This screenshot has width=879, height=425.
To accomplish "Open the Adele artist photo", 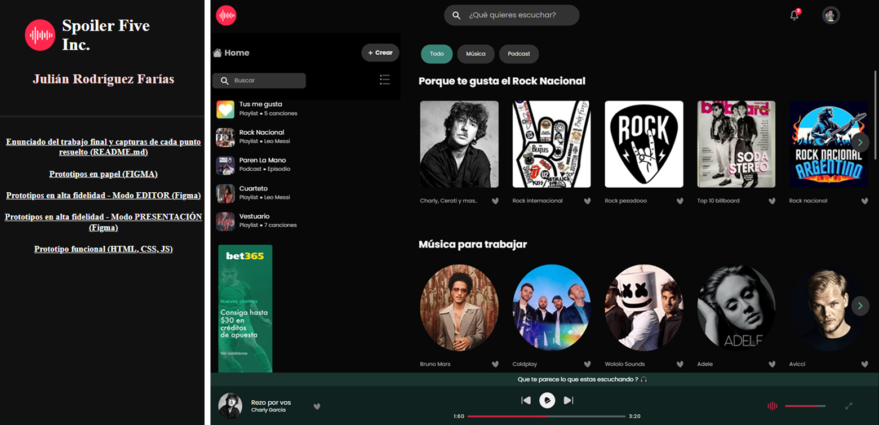I will (736, 308).
